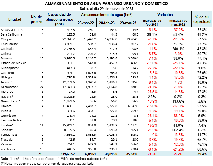Select total capacity cell 119,697.7

pyautogui.click(x=67, y=154)
